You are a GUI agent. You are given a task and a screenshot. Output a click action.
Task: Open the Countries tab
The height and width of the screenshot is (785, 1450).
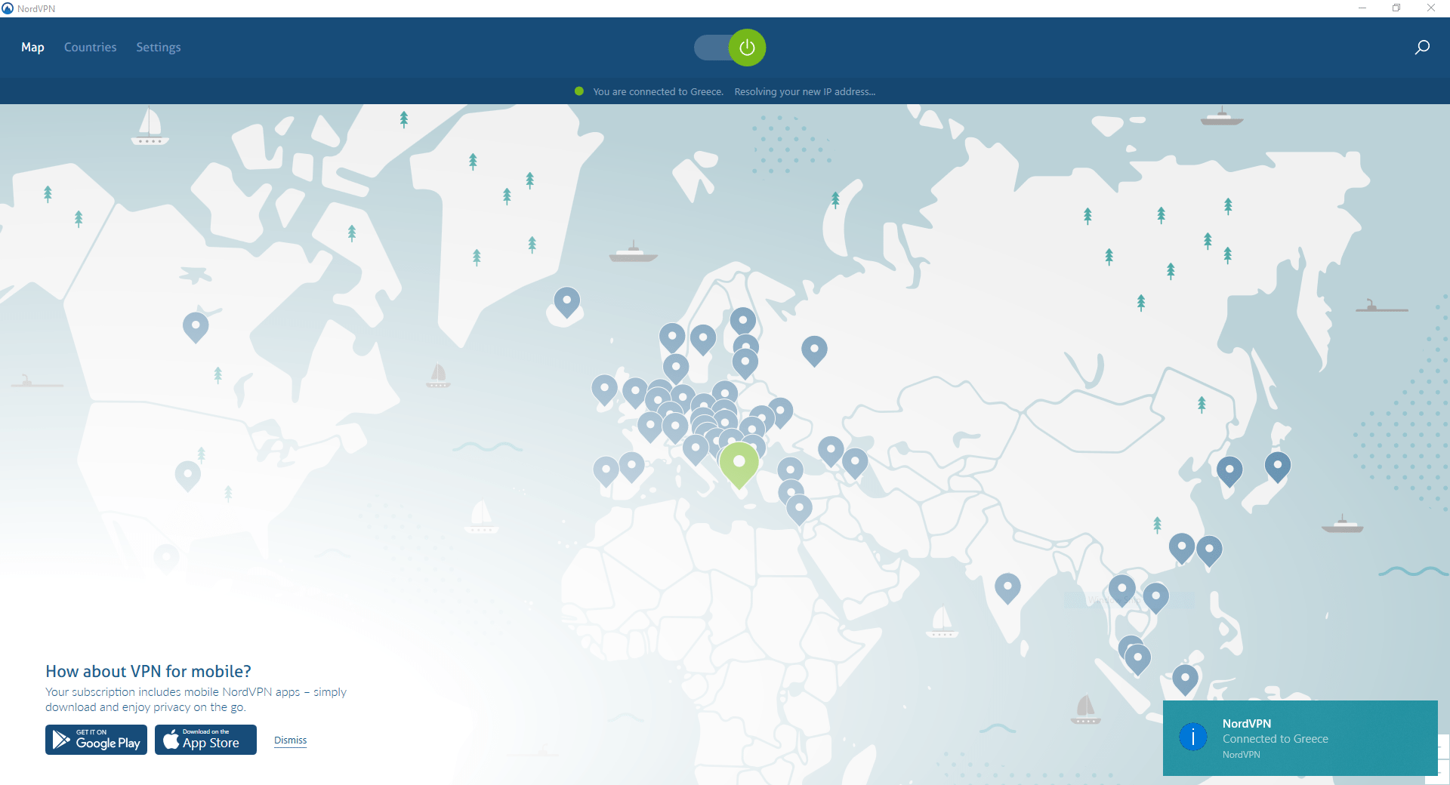pyautogui.click(x=91, y=47)
